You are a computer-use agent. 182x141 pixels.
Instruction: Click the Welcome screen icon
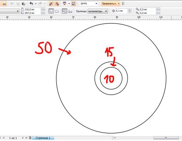pos(73,4)
